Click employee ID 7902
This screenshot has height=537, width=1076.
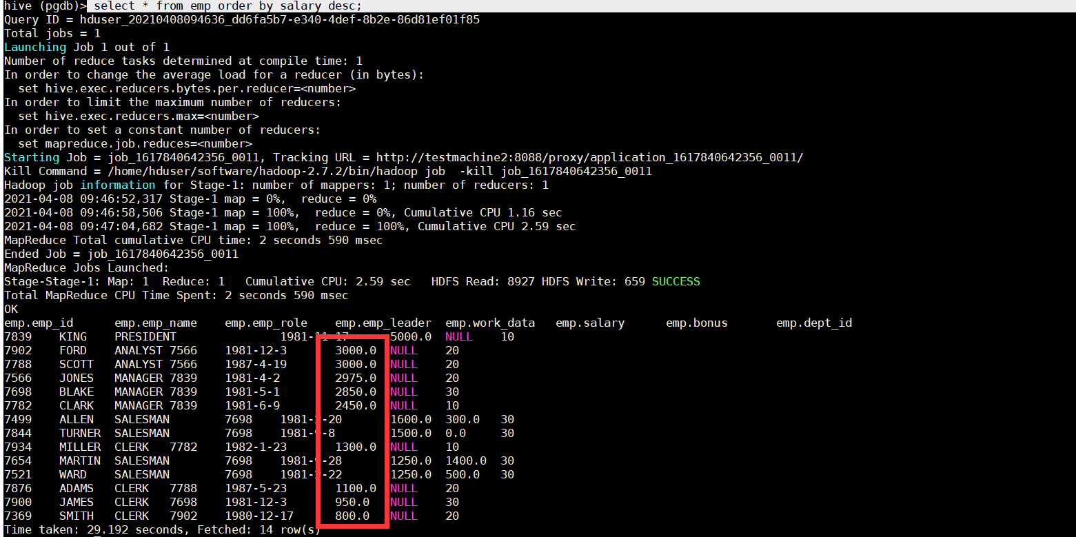[x=18, y=350]
